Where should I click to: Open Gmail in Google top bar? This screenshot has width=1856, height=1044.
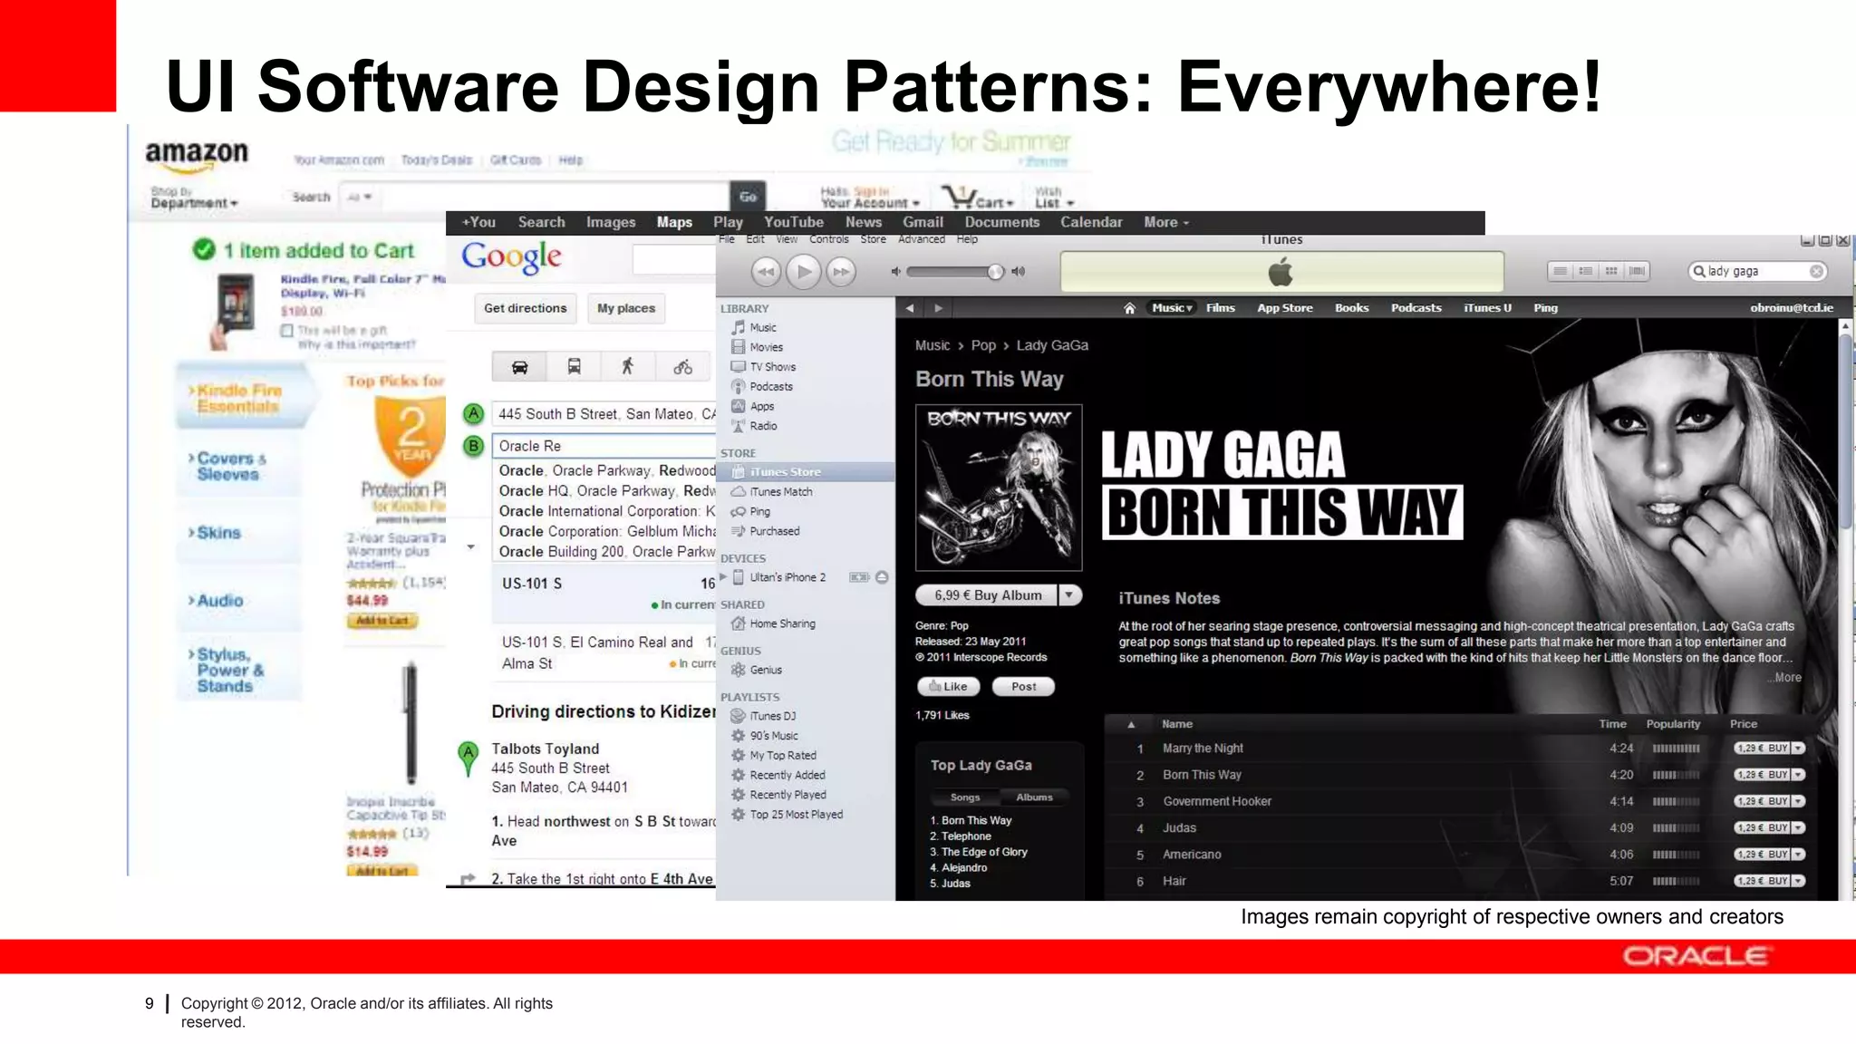pyautogui.click(x=923, y=222)
